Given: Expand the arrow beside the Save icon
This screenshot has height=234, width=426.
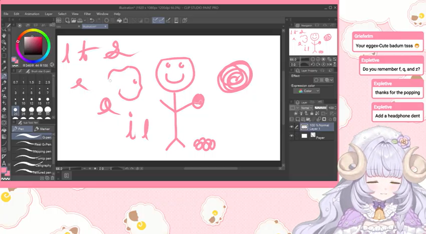Looking at the screenshot, I should 85,20.
